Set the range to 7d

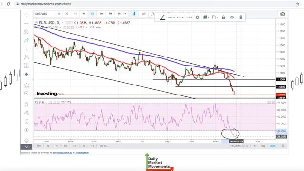(x=84, y=146)
